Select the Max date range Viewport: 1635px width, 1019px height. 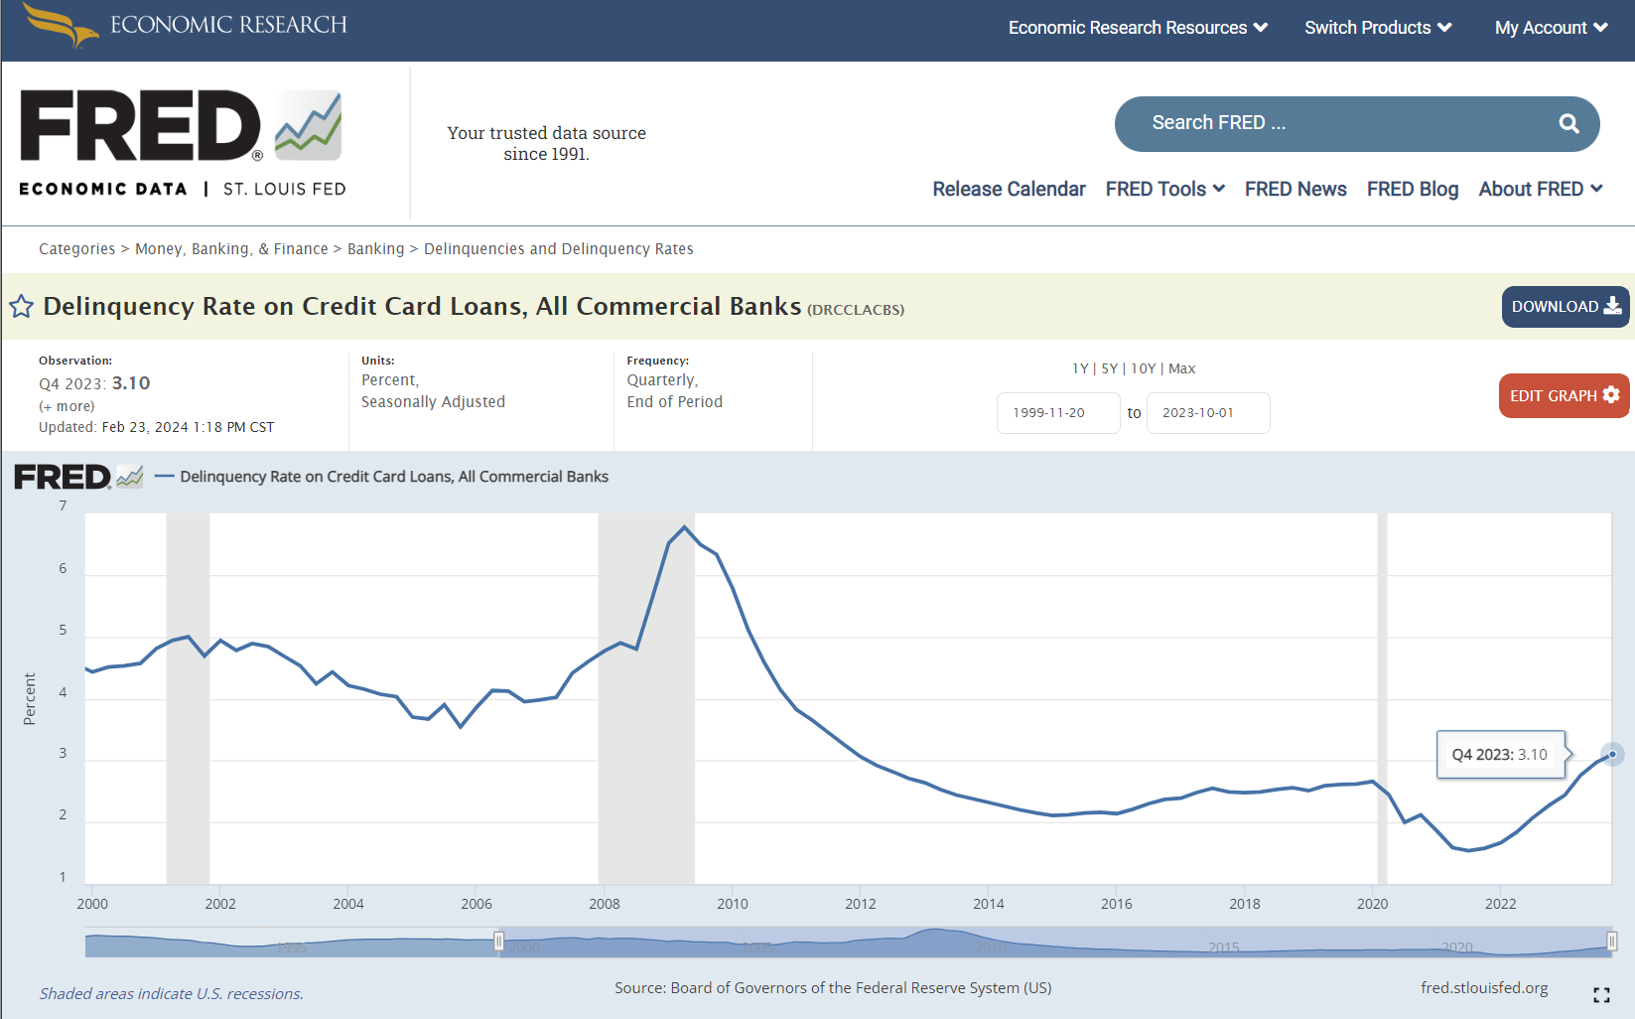click(1182, 368)
